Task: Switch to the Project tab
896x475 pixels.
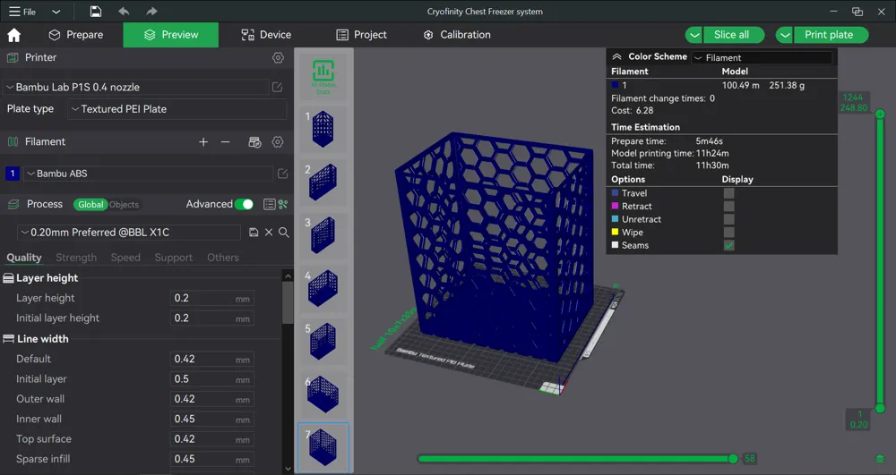Action: 361,35
